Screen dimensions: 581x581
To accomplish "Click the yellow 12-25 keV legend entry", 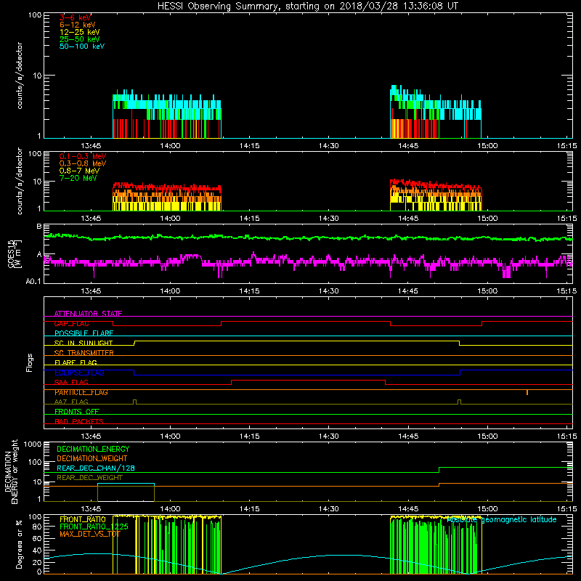I will [x=79, y=32].
